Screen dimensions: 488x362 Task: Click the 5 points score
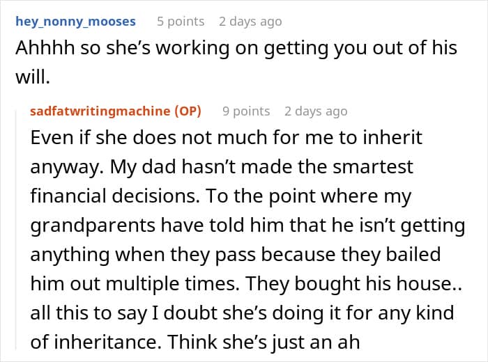click(x=180, y=22)
